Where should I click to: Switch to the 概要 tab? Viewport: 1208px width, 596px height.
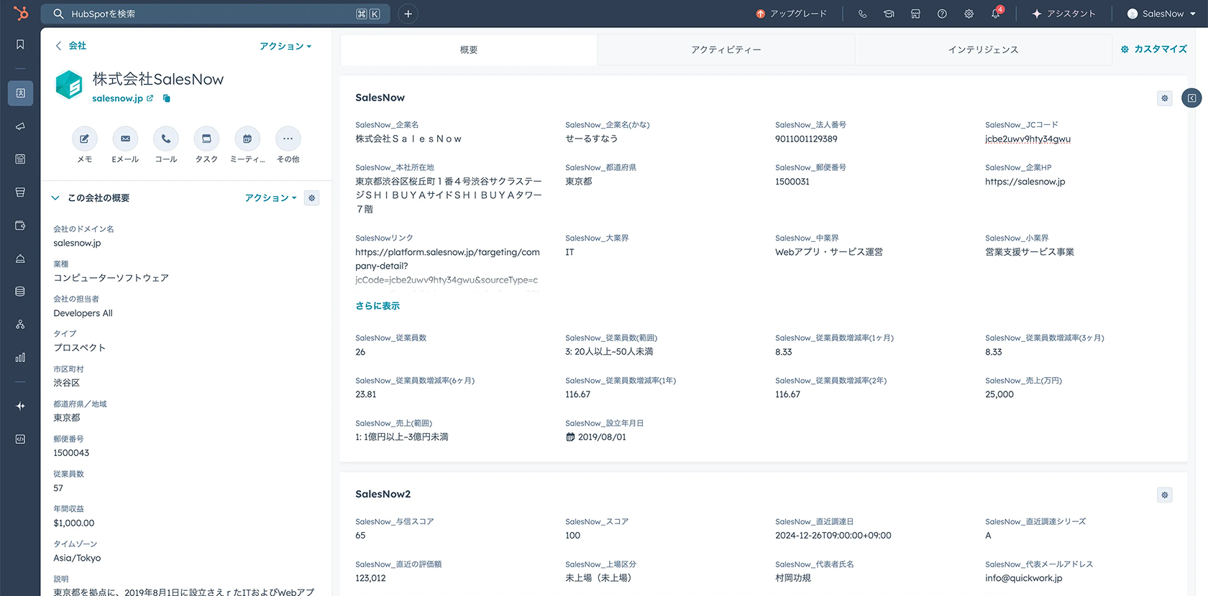[469, 50]
